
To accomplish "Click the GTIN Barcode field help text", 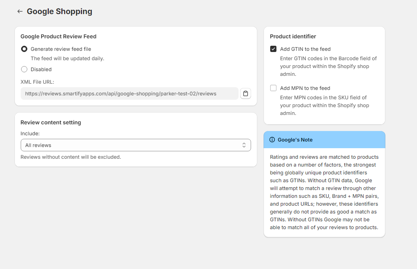I will point(328,66).
